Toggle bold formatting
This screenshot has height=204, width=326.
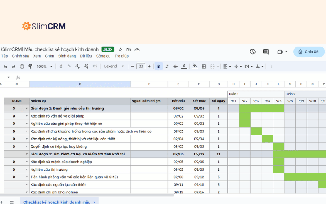[x=159, y=67]
